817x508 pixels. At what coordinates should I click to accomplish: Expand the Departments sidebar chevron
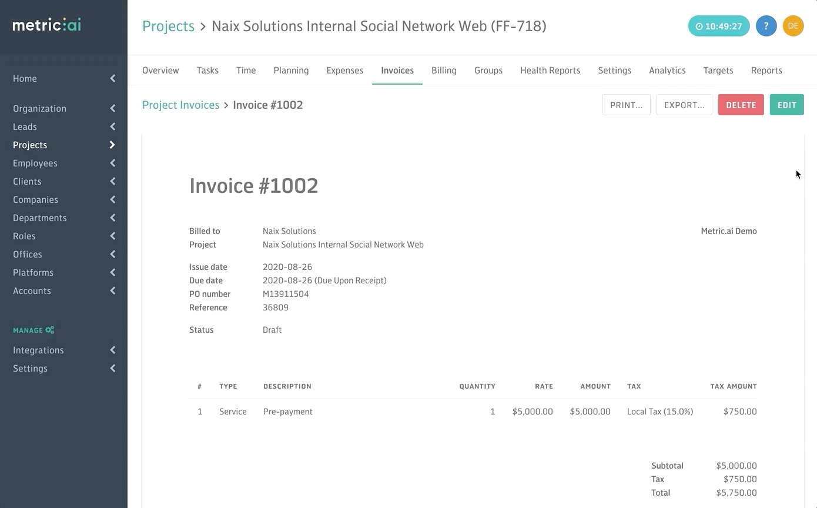click(112, 218)
